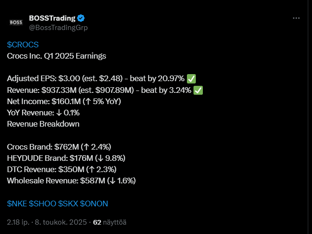Screen dimensions: 312x234
Task: Click the DTC Revenue $350M line
Action: (x=62, y=169)
